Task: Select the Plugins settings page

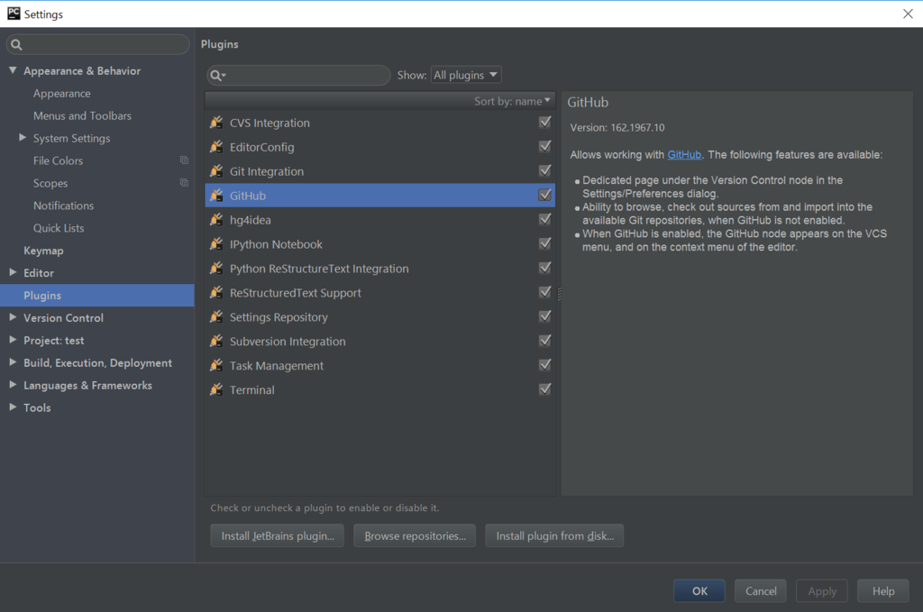Action: (97, 296)
